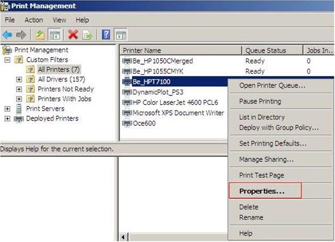Expand the All Drivers (157) node

coord(19,79)
